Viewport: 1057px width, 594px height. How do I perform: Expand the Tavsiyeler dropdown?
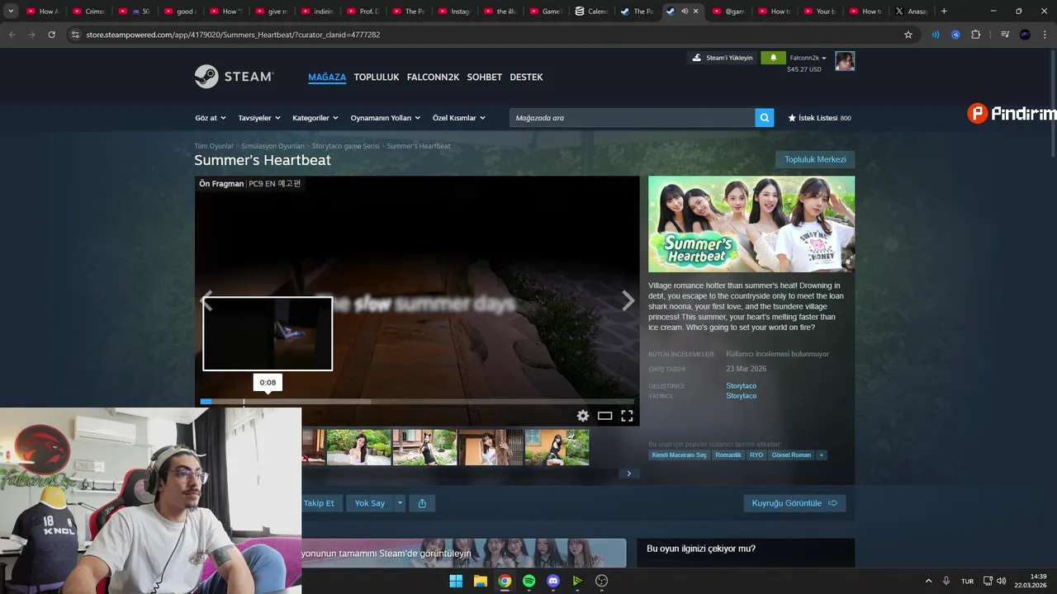(259, 118)
